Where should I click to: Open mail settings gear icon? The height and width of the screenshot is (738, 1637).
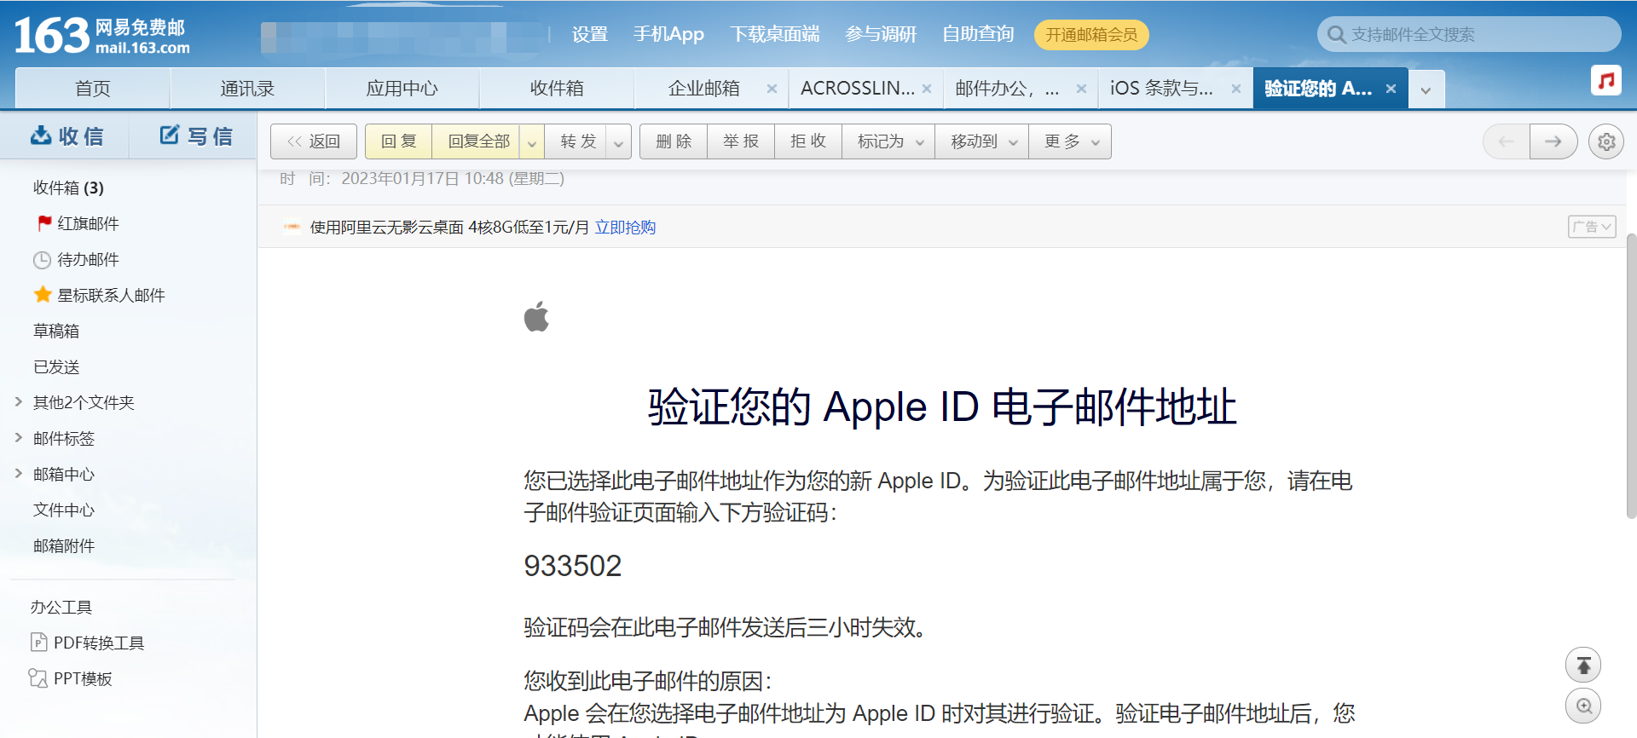coord(1606,141)
